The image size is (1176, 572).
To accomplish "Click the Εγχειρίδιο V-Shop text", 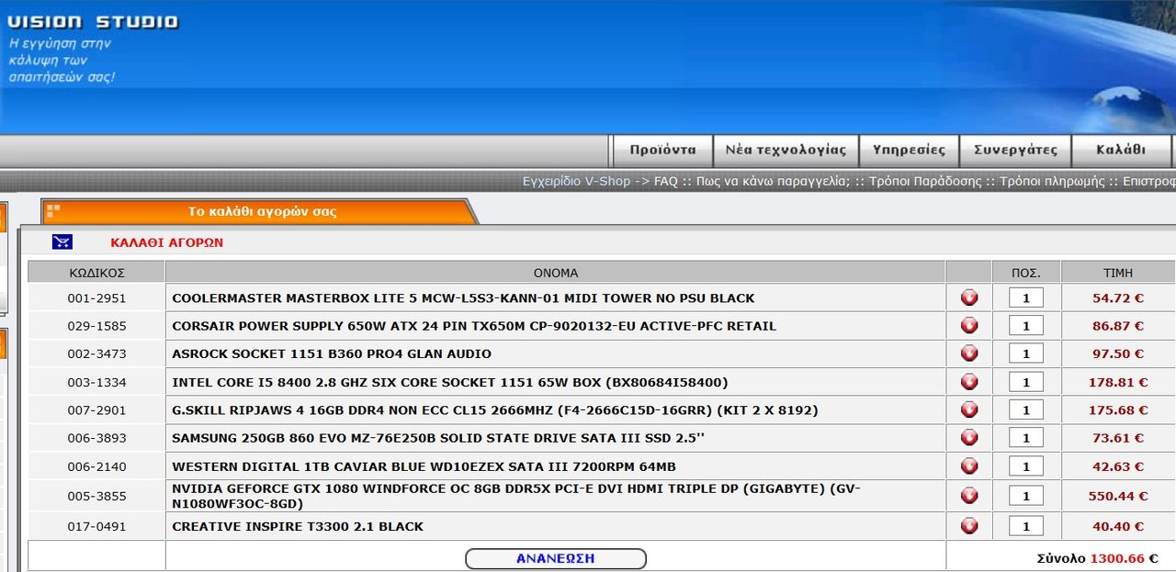I will 576,181.
